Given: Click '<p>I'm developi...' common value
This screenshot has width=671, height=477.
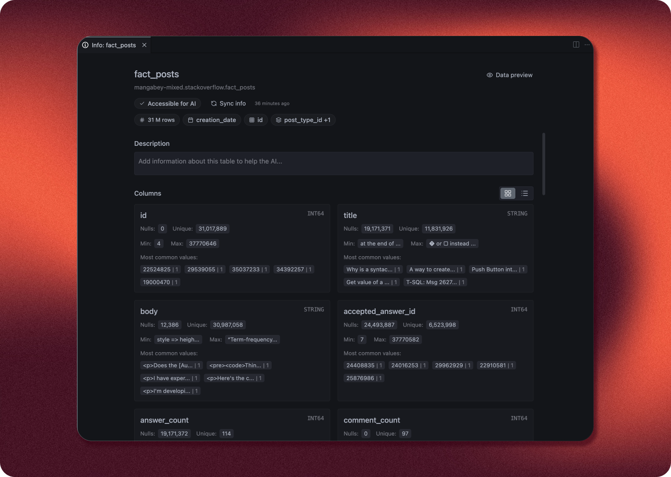Looking at the screenshot, I should pos(171,391).
